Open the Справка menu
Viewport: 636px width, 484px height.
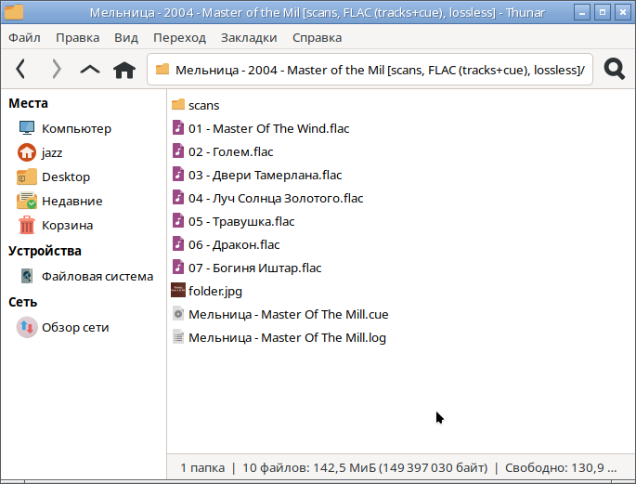coord(317,38)
